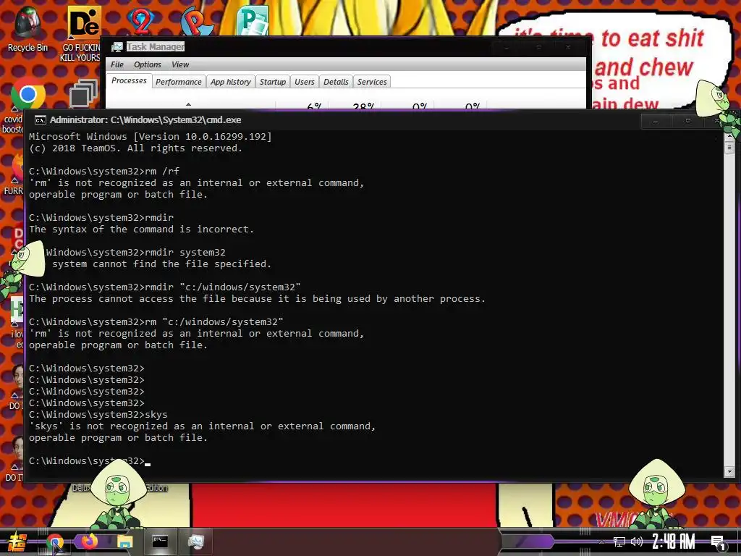Switch to the Services tab
The width and height of the screenshot is (741, 556).
372,82
